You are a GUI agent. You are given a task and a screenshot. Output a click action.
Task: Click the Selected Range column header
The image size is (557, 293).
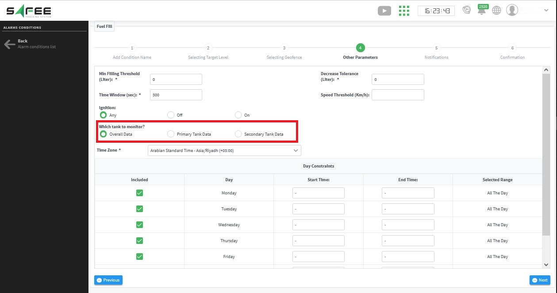pos(497,180)
